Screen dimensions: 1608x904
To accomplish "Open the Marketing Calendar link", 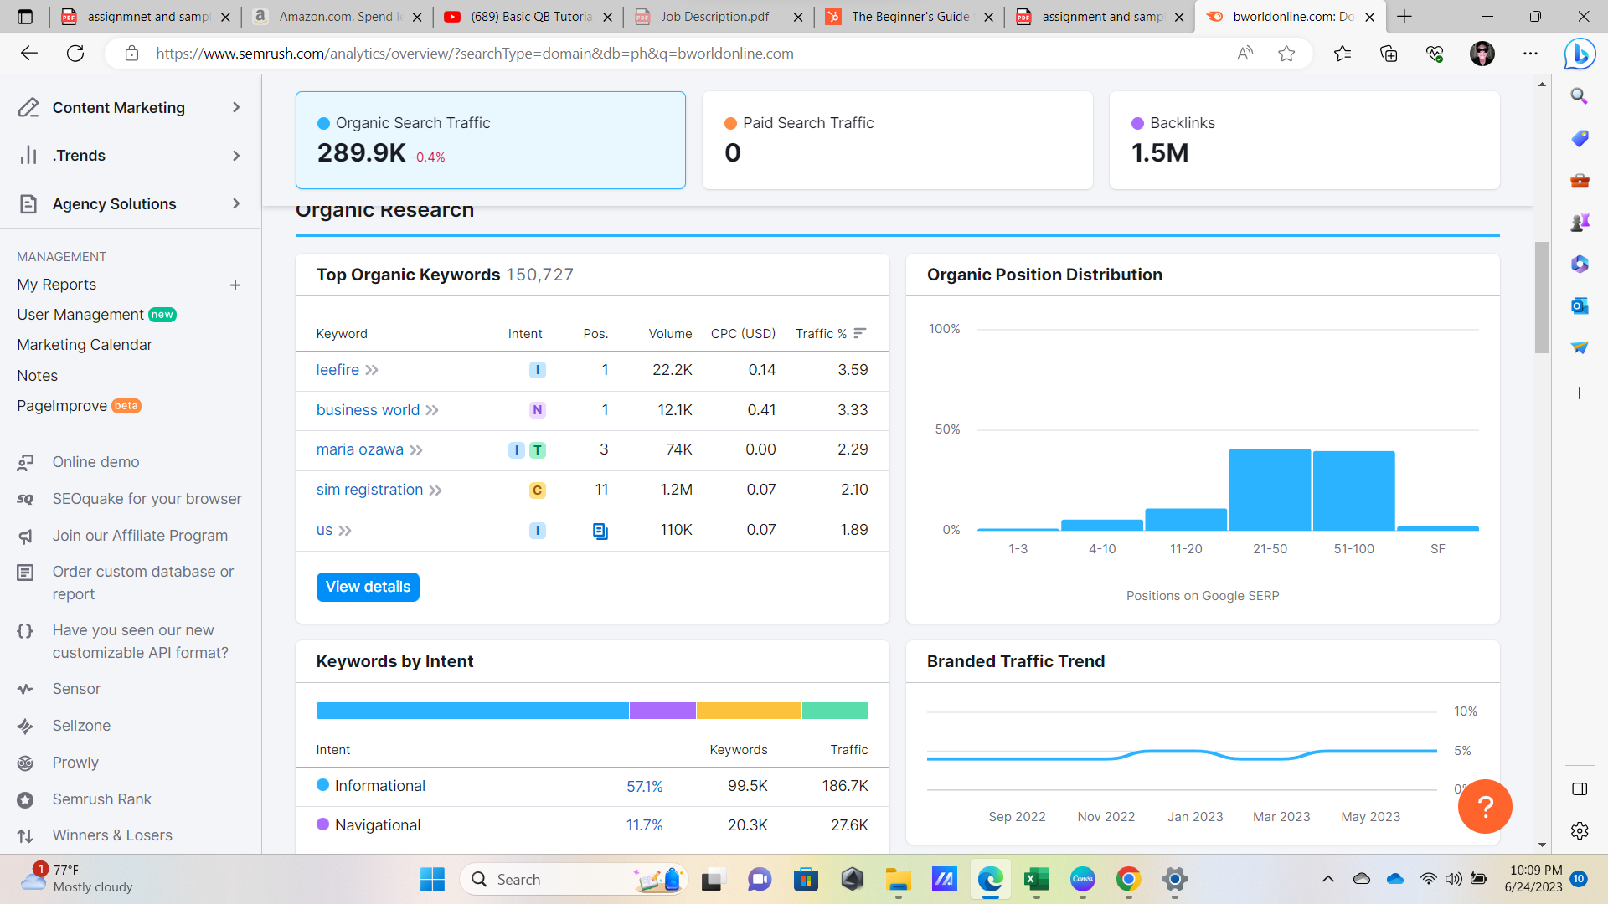I will pyautogui.click(x=85, y=345).
